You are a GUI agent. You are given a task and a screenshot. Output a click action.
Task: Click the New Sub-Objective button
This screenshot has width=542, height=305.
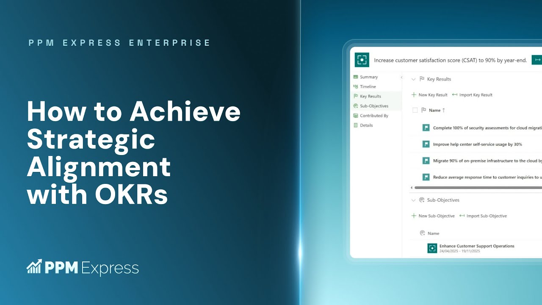pos(433,216)
